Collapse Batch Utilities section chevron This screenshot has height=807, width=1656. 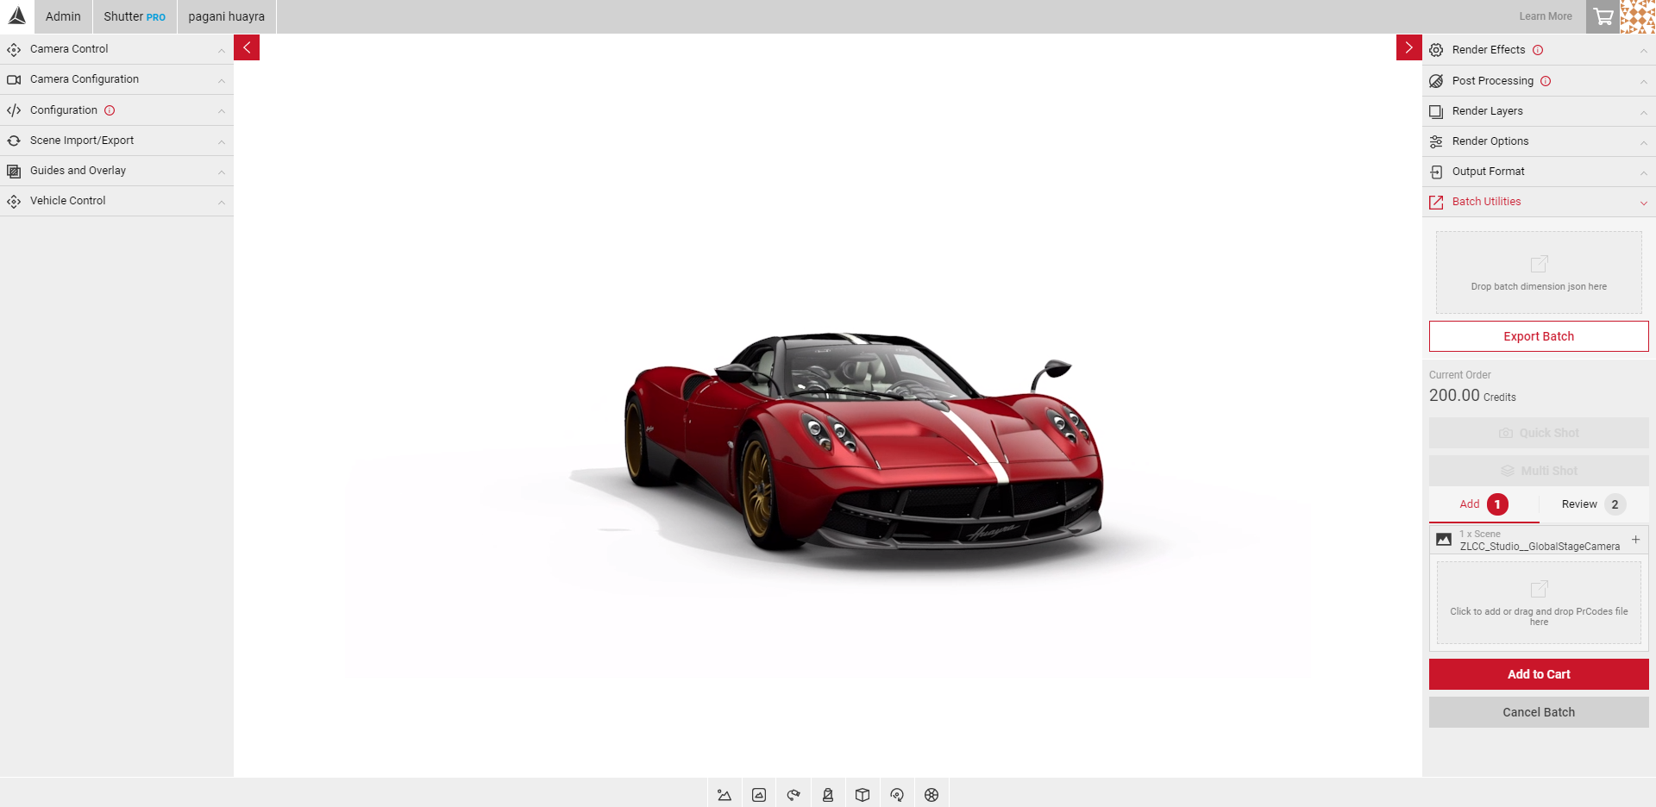pos(1643,203)
